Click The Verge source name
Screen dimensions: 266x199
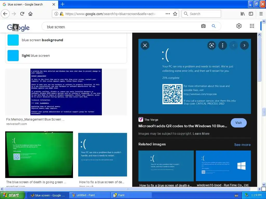pos(151,120)
